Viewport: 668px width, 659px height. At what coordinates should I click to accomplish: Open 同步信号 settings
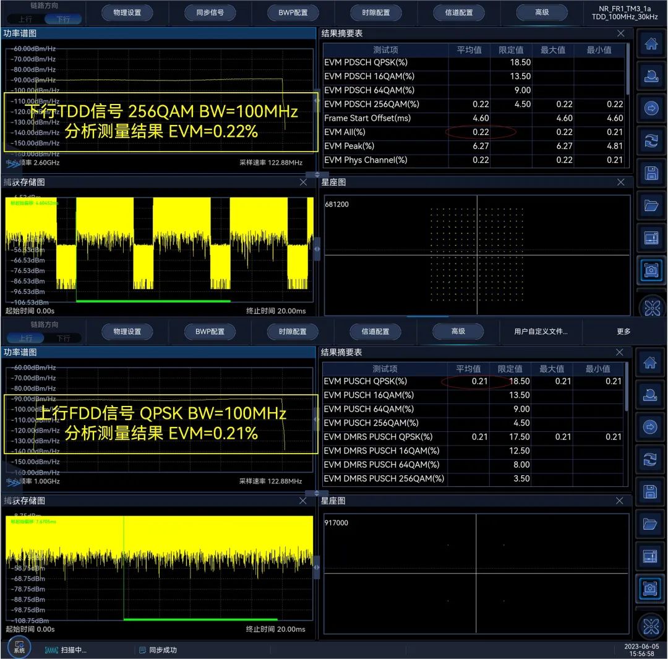point(210,12)
